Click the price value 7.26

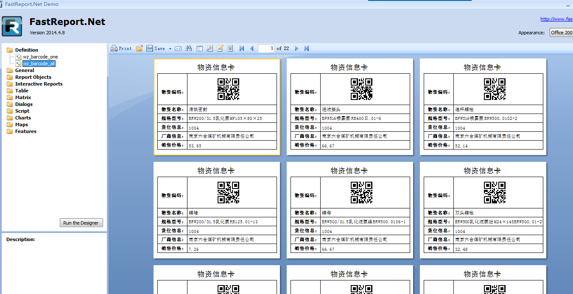pos(194,249)
